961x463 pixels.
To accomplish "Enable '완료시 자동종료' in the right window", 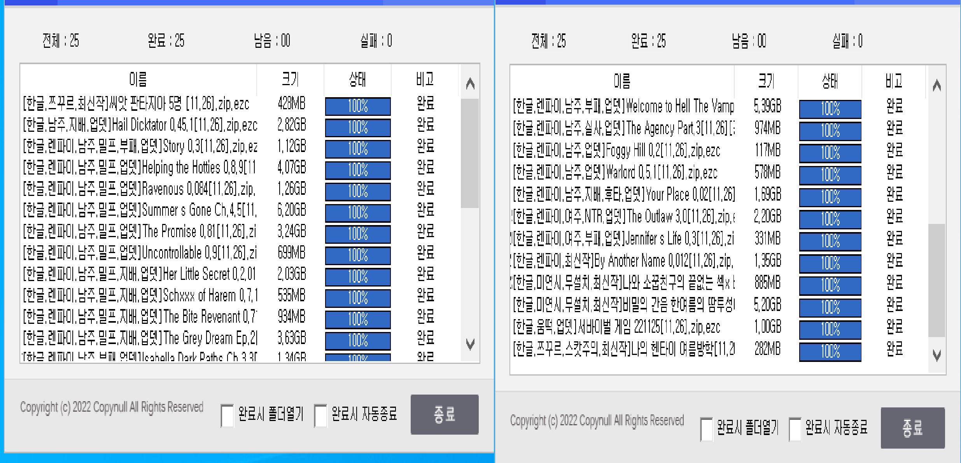I will pyautogui.click(x=795, y=429).
